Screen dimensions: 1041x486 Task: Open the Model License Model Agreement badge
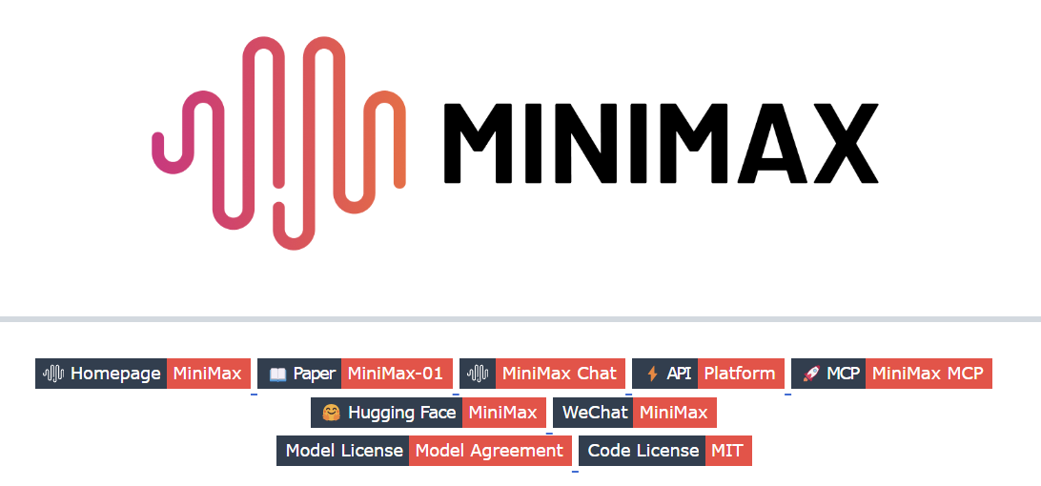[x=424, y=452]
